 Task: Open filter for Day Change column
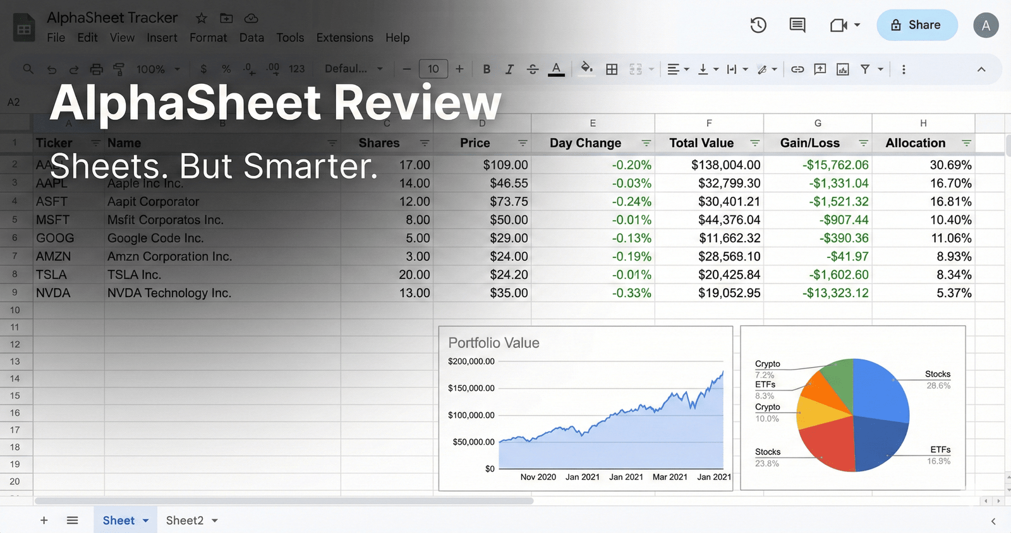(646, 143)
